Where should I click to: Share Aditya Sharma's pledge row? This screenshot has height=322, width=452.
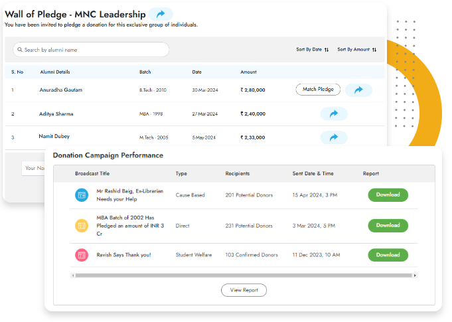click(x=334, y=114)
